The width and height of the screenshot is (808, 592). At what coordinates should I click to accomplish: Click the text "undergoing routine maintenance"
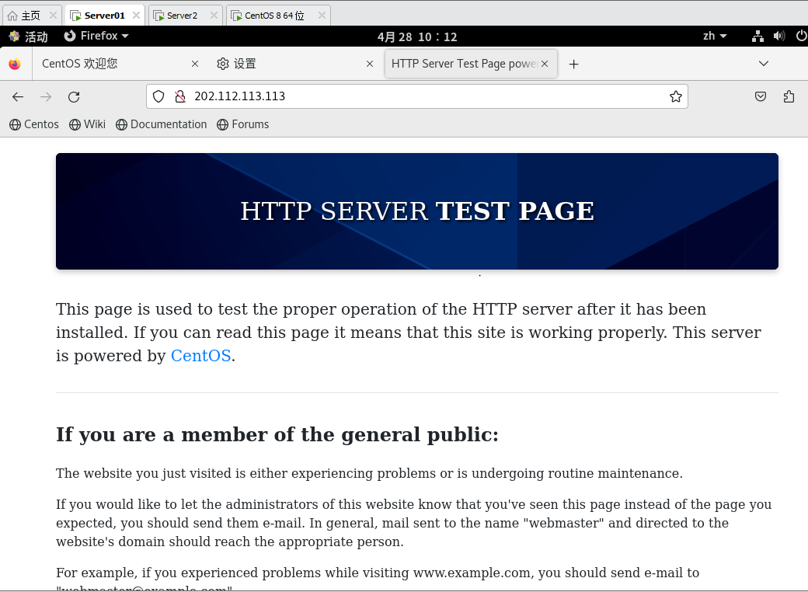576,473
